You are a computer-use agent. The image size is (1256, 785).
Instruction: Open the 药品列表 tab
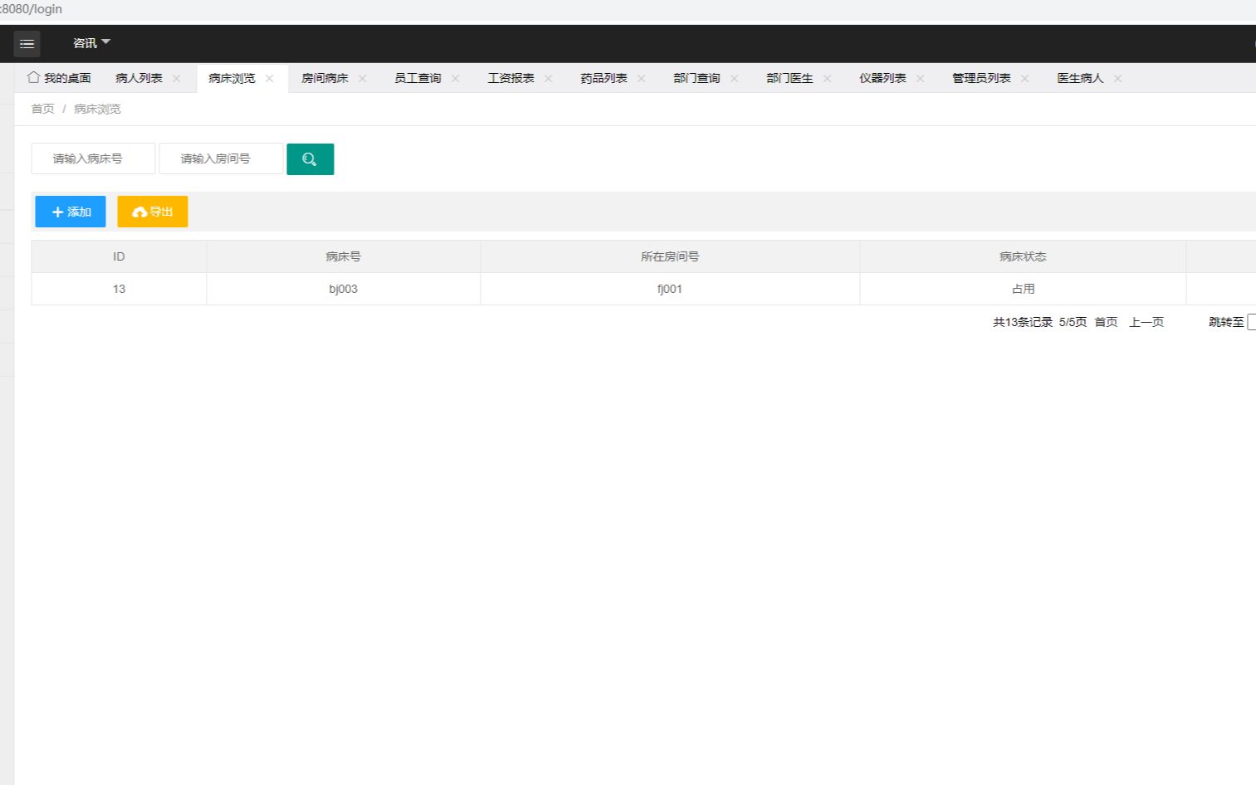(604, 78)
